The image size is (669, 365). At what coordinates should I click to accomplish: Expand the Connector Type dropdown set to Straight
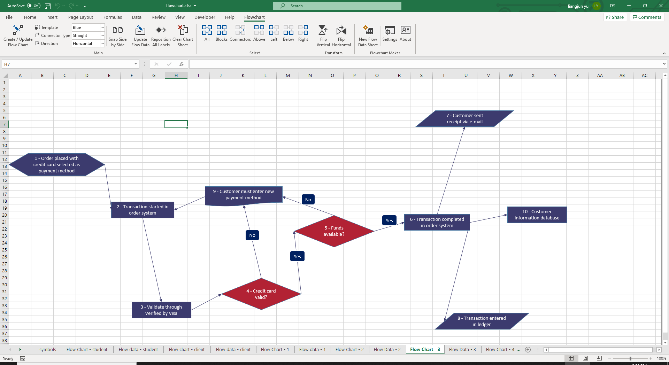click(x=102, y=35)
